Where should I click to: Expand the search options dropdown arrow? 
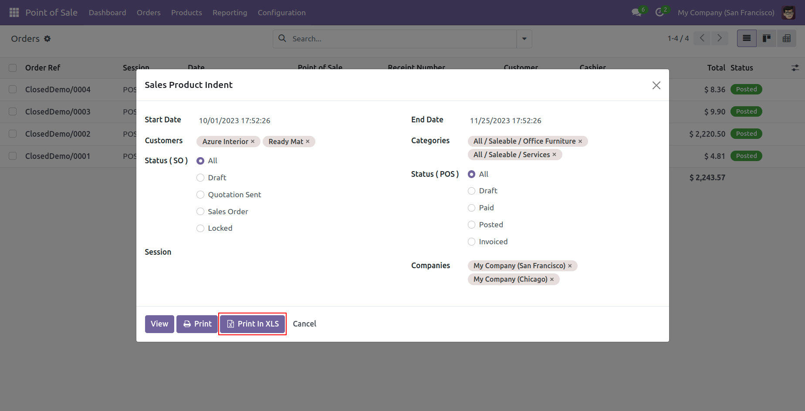pyautogui.click(x=524, y=39)
